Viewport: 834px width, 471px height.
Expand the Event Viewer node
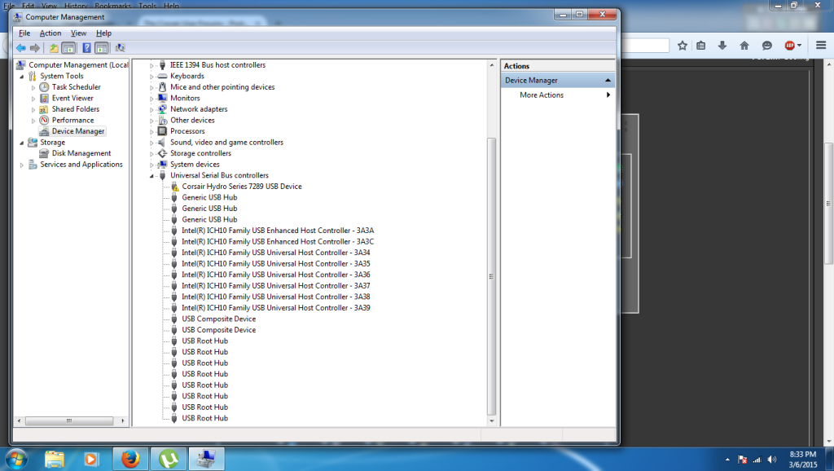coord(33,99)
